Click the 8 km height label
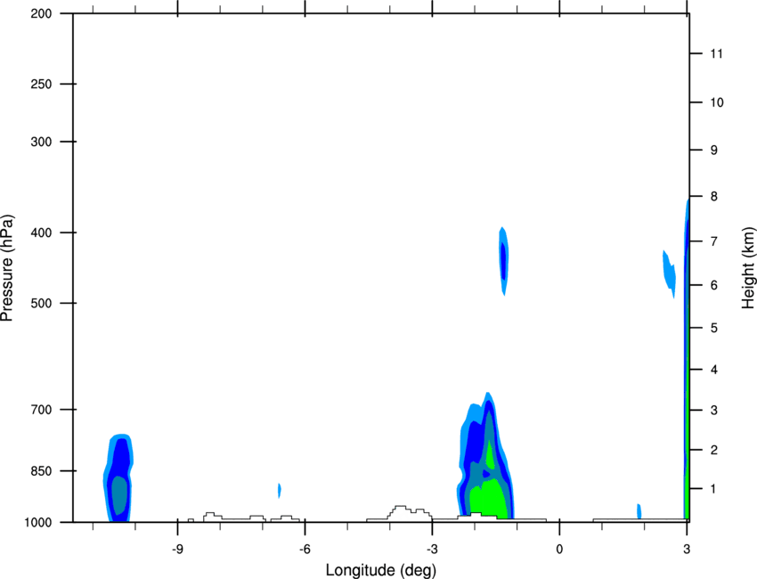This screenshot has height=579, width=757. (x=714, y=197)
